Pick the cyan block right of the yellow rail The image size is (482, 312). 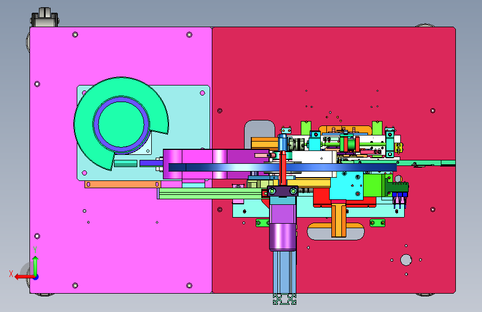click(347, 186)
